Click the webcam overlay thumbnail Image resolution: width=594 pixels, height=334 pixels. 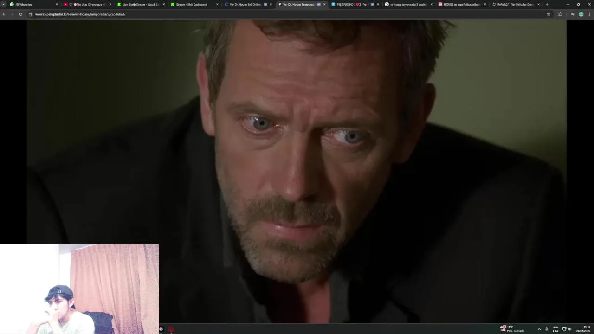pos(79,289)
